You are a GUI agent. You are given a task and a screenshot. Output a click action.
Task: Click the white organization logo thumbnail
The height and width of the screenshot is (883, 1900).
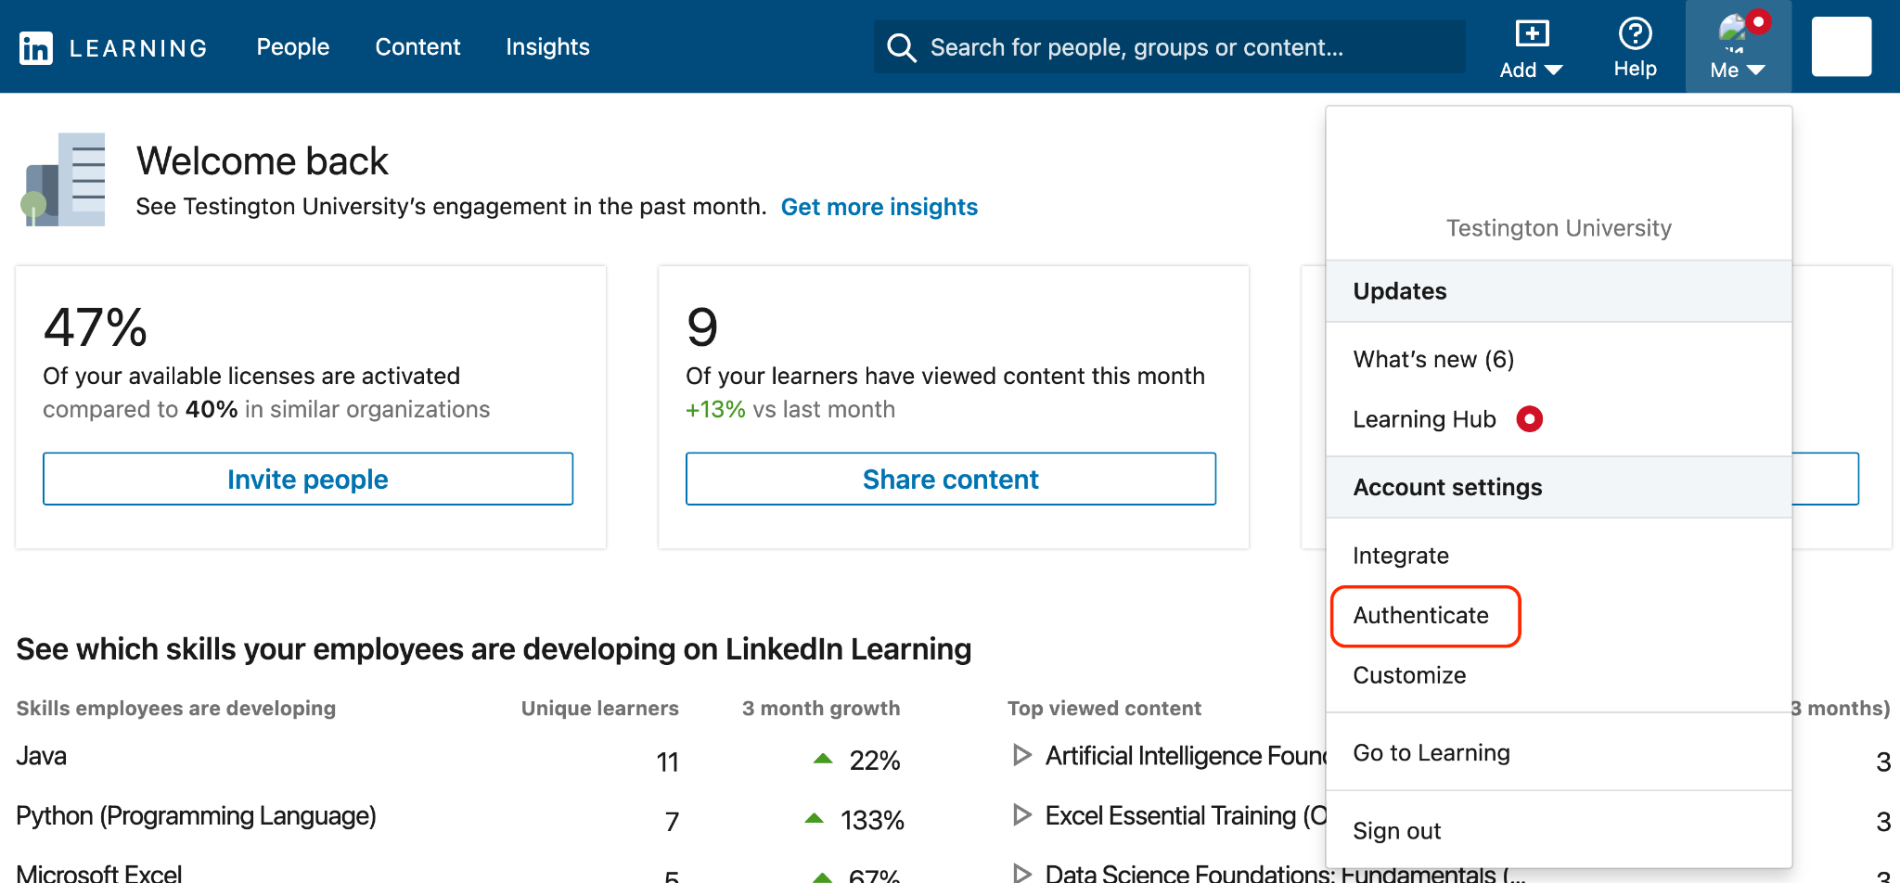pos(1842,46)
